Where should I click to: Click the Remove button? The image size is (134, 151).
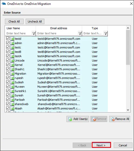coord(99,119)
